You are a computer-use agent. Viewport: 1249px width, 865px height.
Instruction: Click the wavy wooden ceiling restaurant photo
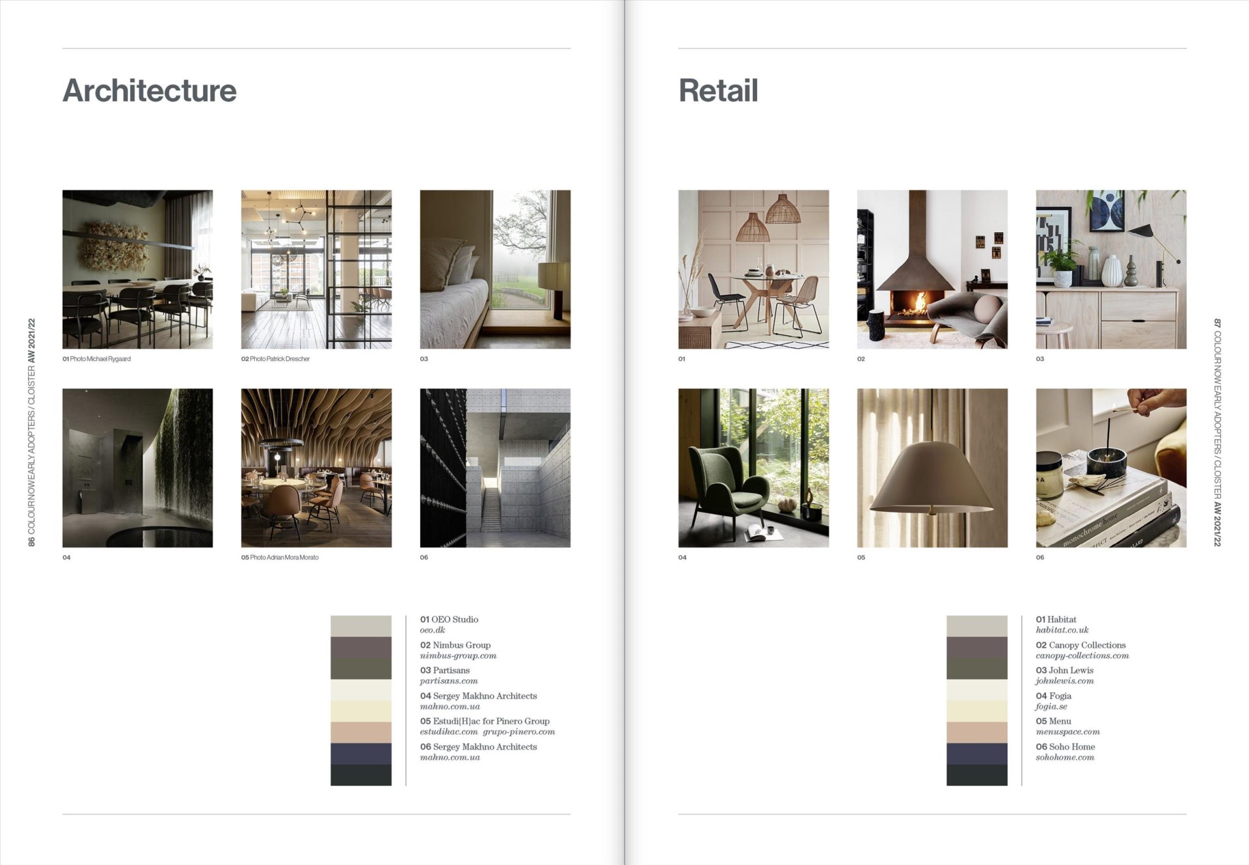click(316, 468)
